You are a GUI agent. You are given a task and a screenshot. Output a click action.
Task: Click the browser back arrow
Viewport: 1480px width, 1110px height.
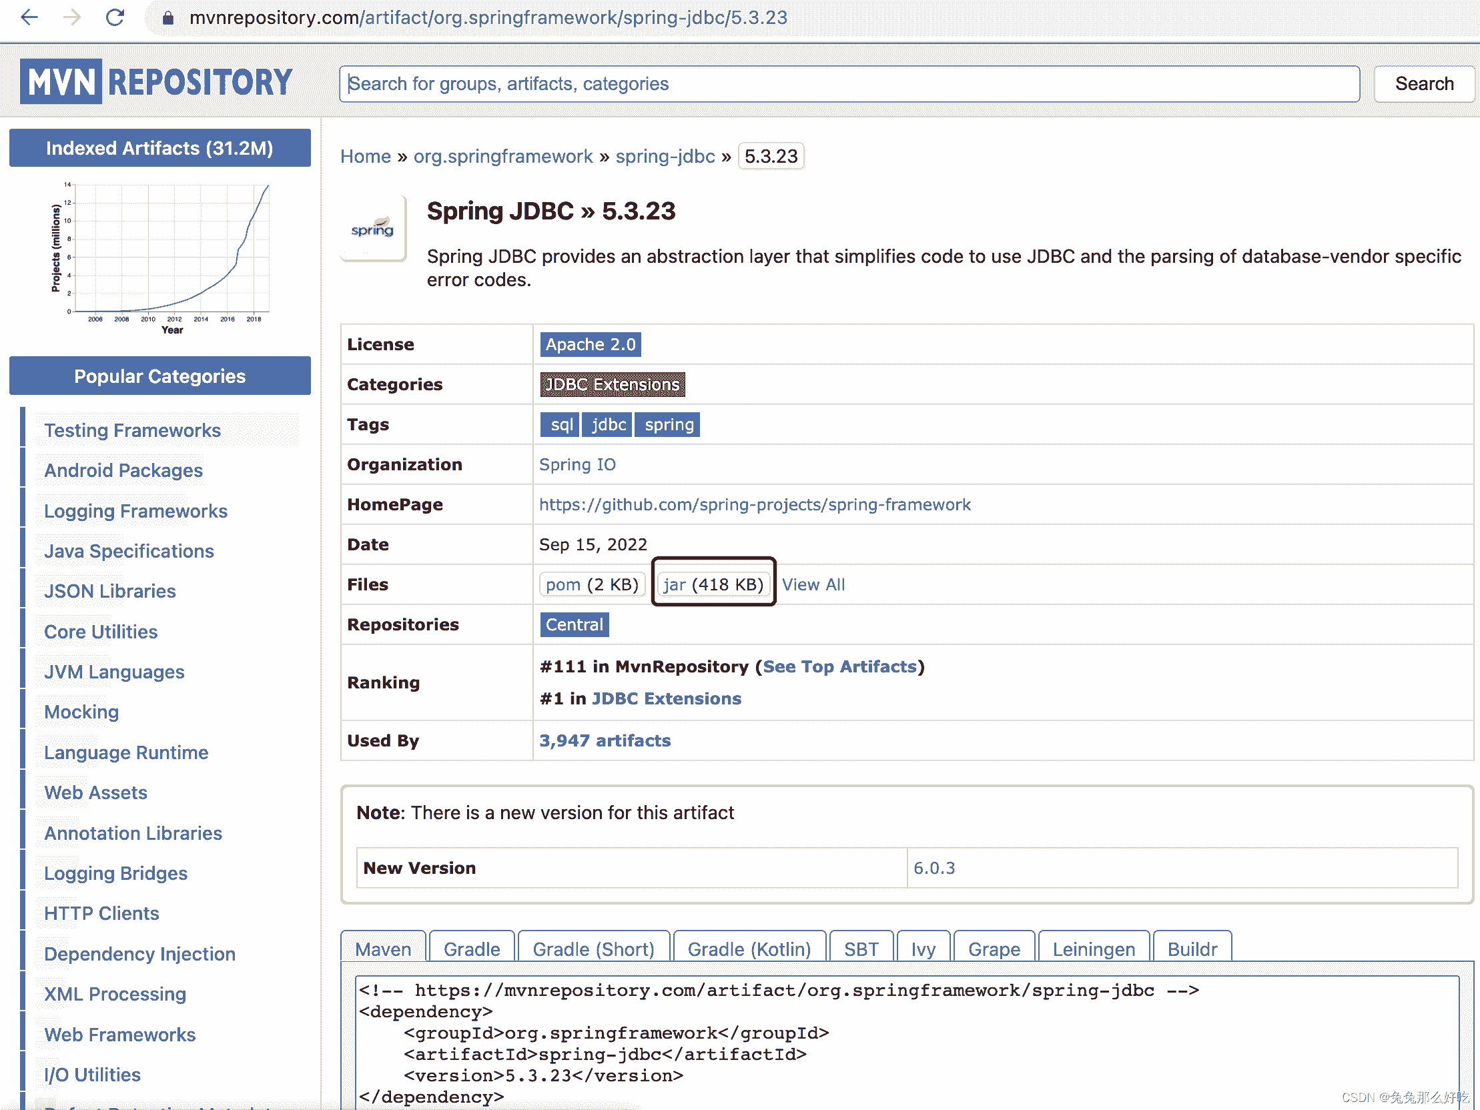[x=29, y=17]
